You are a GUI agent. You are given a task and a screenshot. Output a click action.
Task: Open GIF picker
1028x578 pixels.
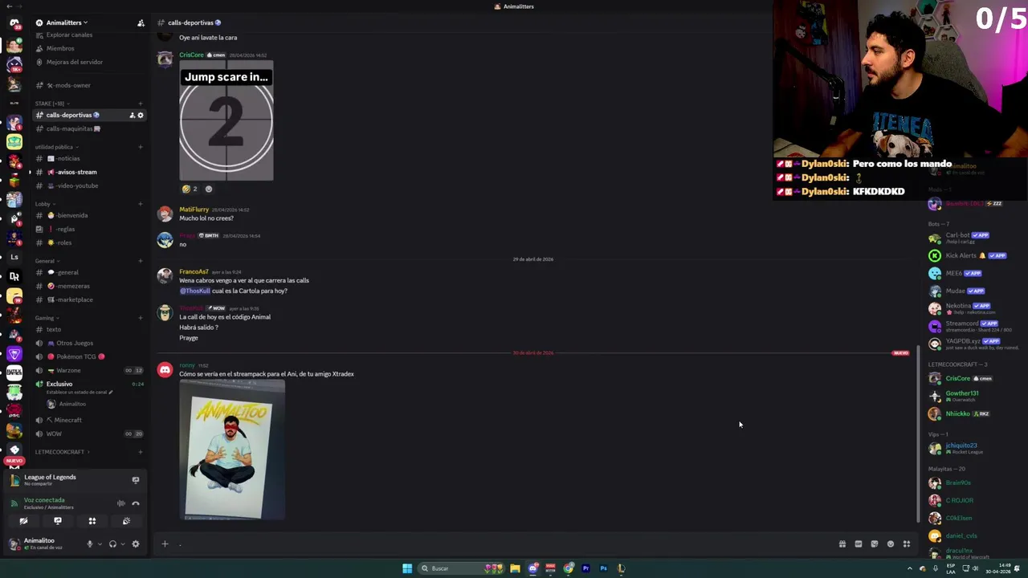(859, 544)
